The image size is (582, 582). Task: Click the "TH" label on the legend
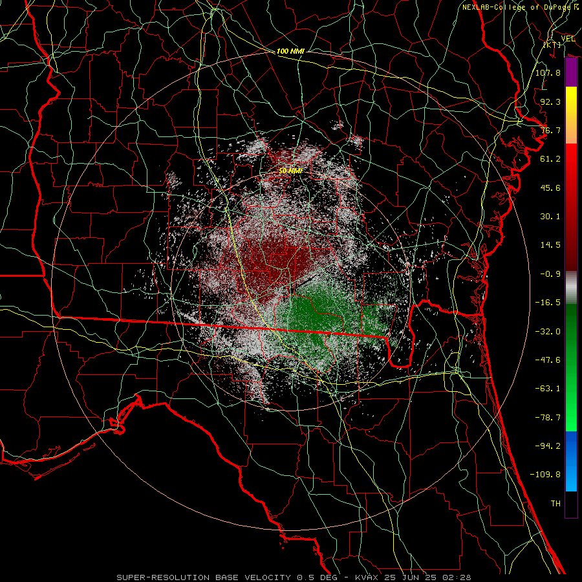pyautogui.click(x=555, y=504)
